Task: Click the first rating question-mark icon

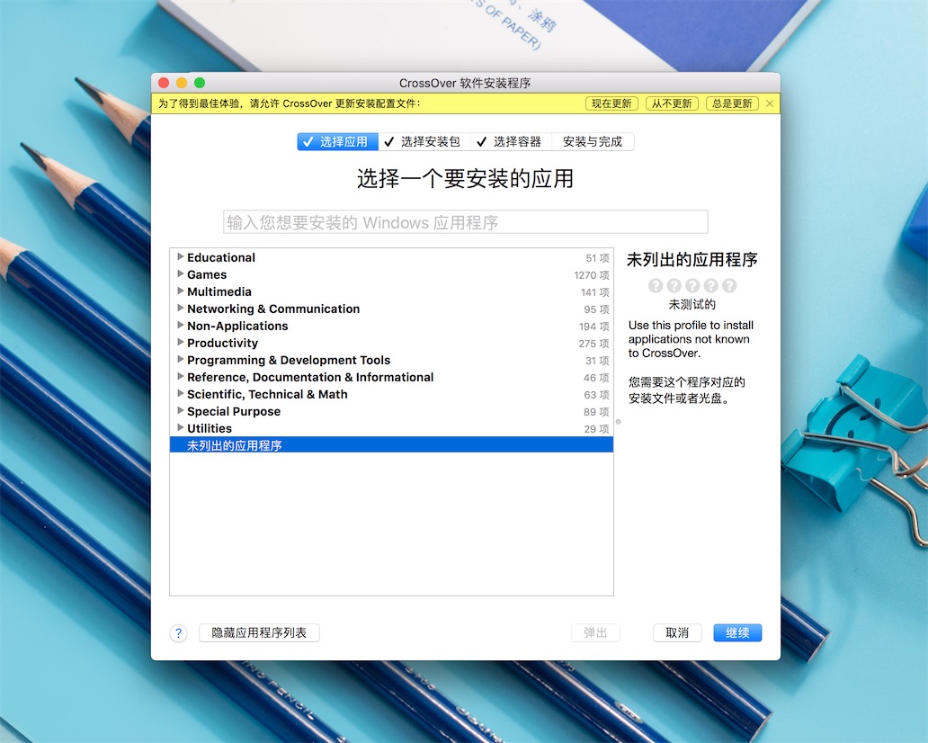Action: tap(656, 286)
